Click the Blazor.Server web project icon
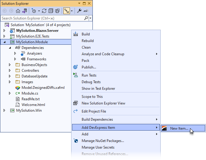 click(x=12, y=31)
